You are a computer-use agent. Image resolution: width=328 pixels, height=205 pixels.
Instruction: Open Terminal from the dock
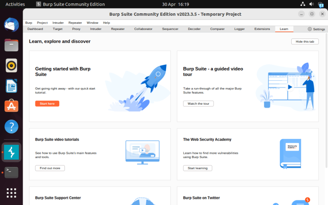click(x=11, y=173)
